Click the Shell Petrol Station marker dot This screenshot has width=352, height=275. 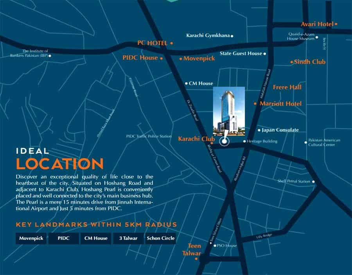(x=313, y=181)
